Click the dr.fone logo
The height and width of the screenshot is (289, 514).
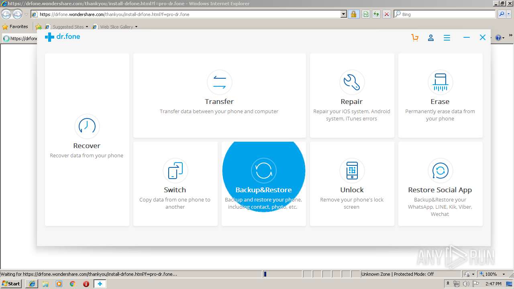[x=62, y=37]
